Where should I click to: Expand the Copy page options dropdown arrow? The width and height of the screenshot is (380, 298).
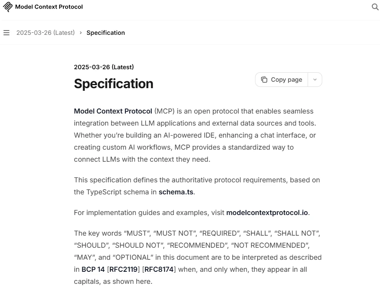pyautogui.click(x=315, y=80)
